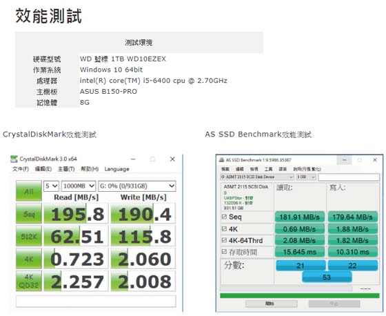
Task: Click the 512K write result 115.8
Action: pyautogui.click(x=143, y=236)
